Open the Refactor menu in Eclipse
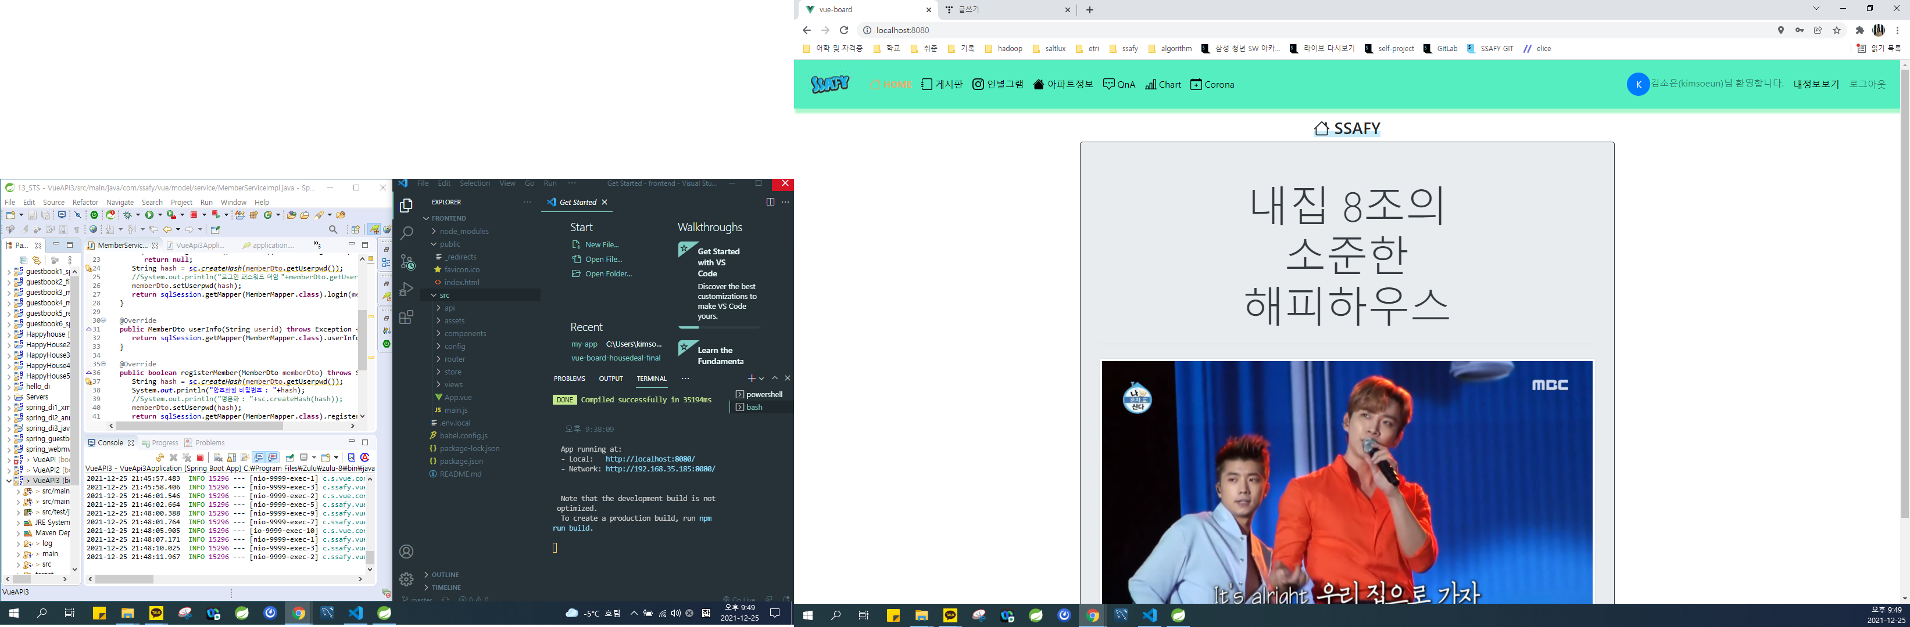This screenshot has height=627, width=1910. 85,202
